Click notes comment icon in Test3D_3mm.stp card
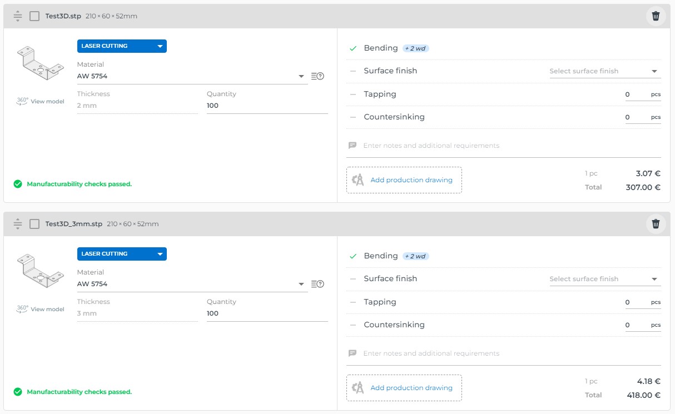Screen dimensions: 675x414 click(x=352, y=353)
